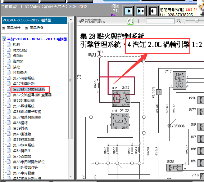The height and width of the screenshot is (182, 204).
Task: Click the MAF sensor symbol in diagram
Action: 179,80
